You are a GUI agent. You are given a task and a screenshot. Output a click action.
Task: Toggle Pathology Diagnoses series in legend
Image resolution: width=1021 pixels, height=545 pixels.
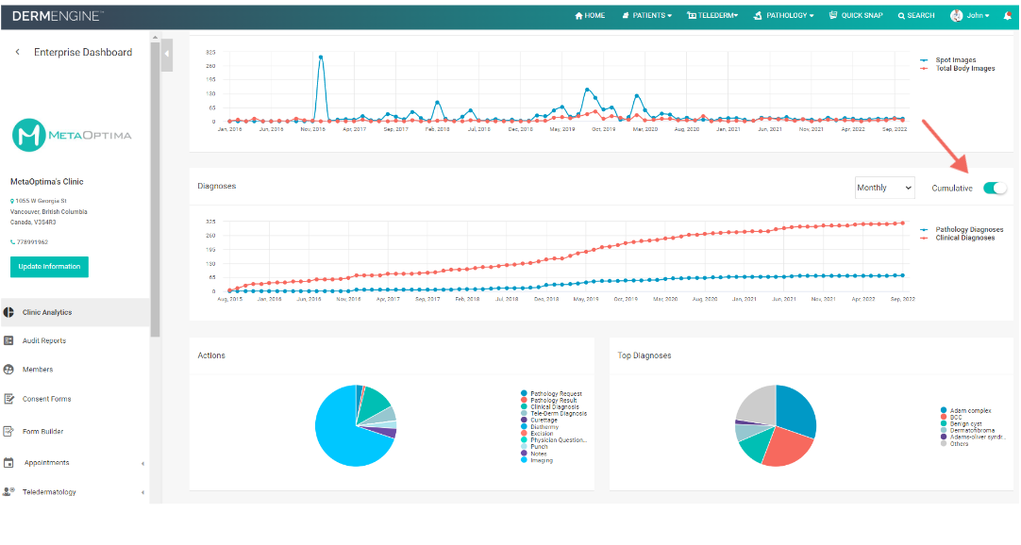(962, 229)
